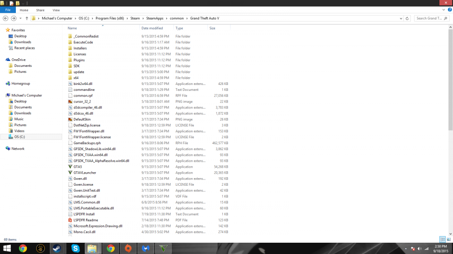The image size is (453, 254).
Task: Select installscript.vdf file
Action: click(x=85, y=196)
